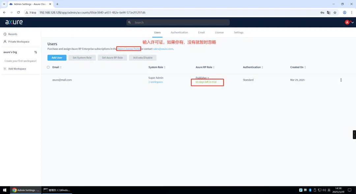This screenshot has width=356, height=194.
Task: Open Recents in the sidebar
Action: 13,34
